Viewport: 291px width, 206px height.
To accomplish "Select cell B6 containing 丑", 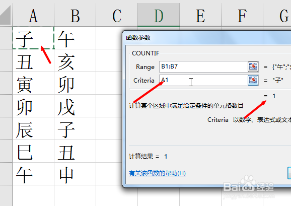I will click(75, 151).
